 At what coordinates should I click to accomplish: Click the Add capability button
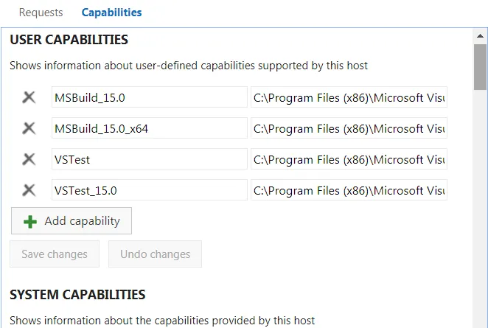click(72, 221)
